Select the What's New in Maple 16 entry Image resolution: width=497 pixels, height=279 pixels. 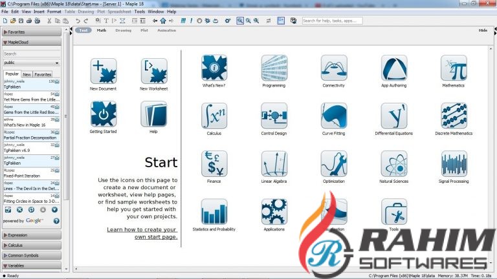[31, 123]
